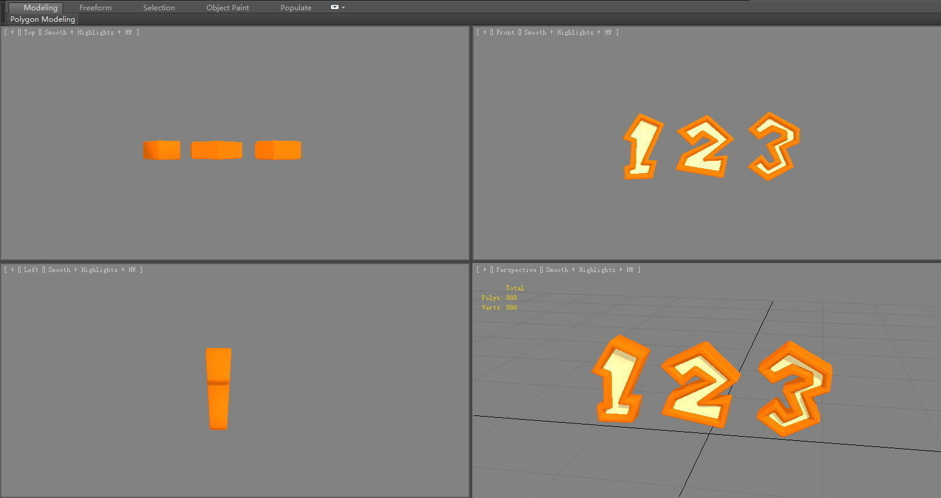
Task: Open the Front viewport plus menu
Action: pyautogui.click(x=484, y=32)
